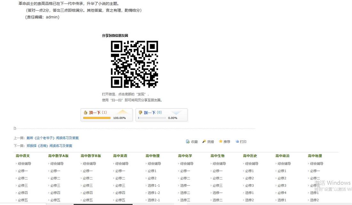Open the 高中数学A版 column heading
This screenshot has width=352, height=205.
(58, 156)
